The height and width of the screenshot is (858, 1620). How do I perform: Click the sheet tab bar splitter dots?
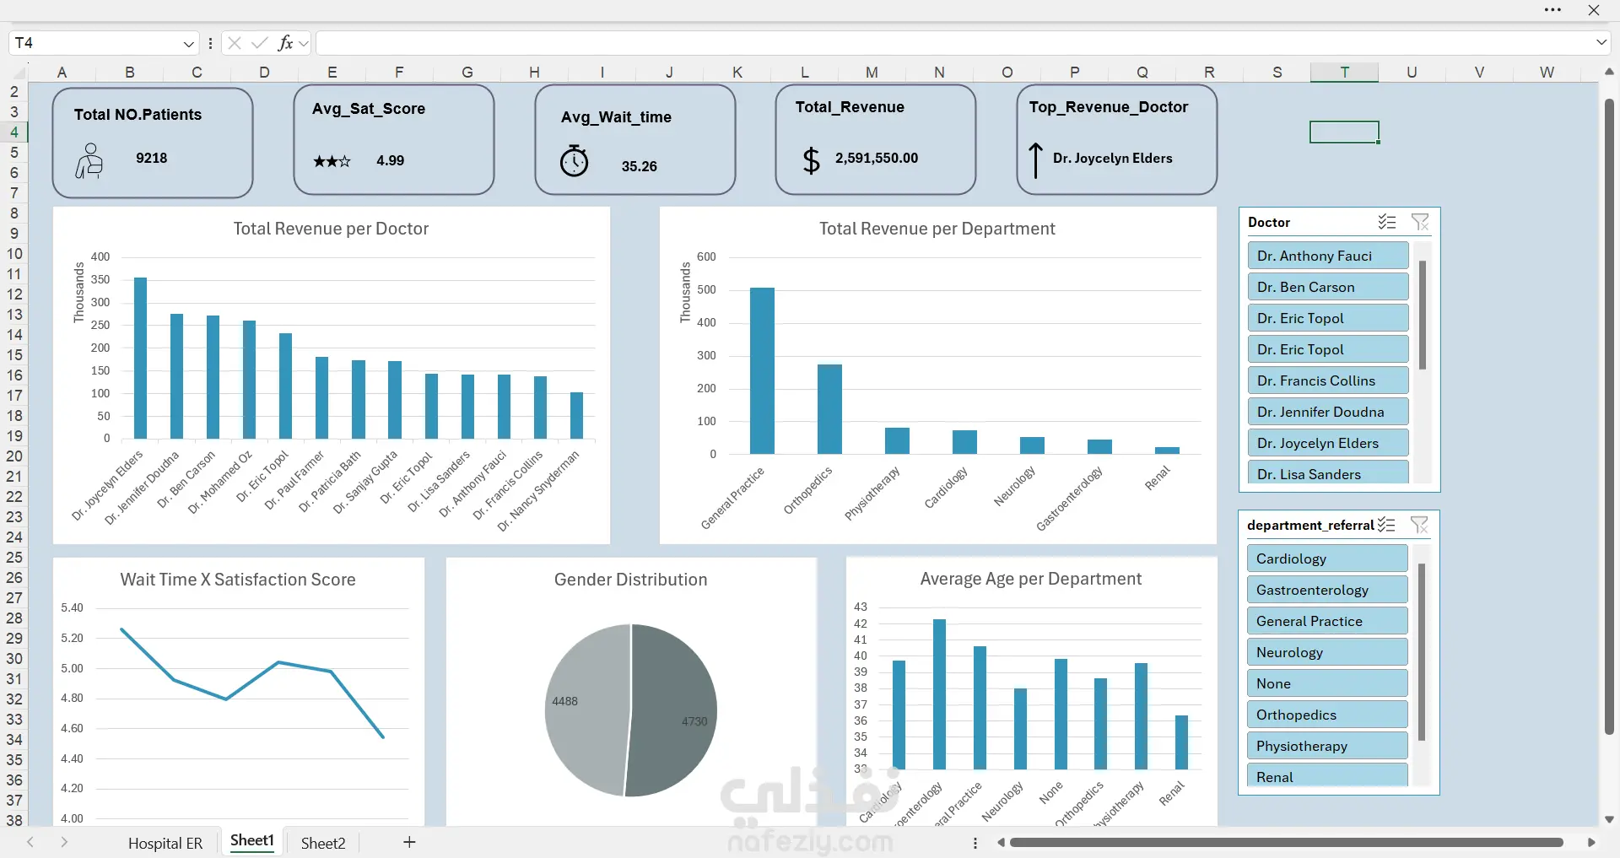[x=975, y=843]
